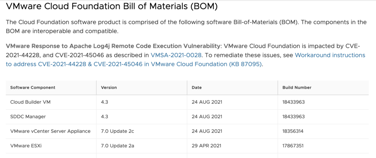Click the bold Apache Log4j vulnerability heading text

point(113,46)
